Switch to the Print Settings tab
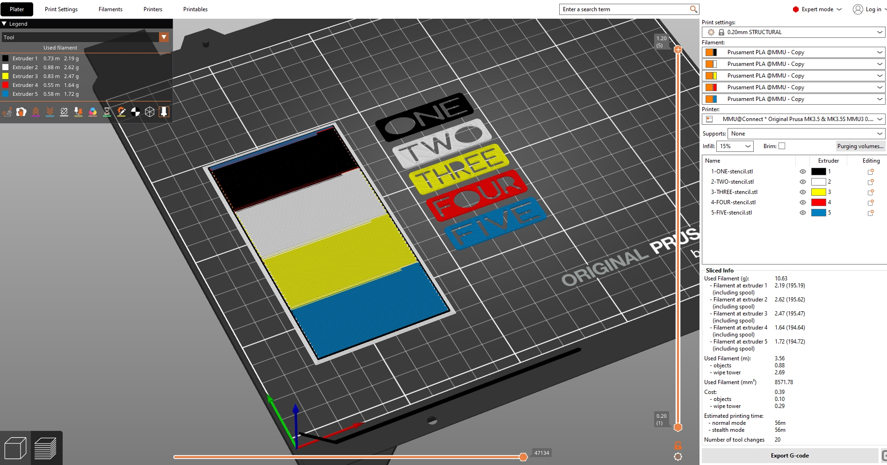 point(61,9)
